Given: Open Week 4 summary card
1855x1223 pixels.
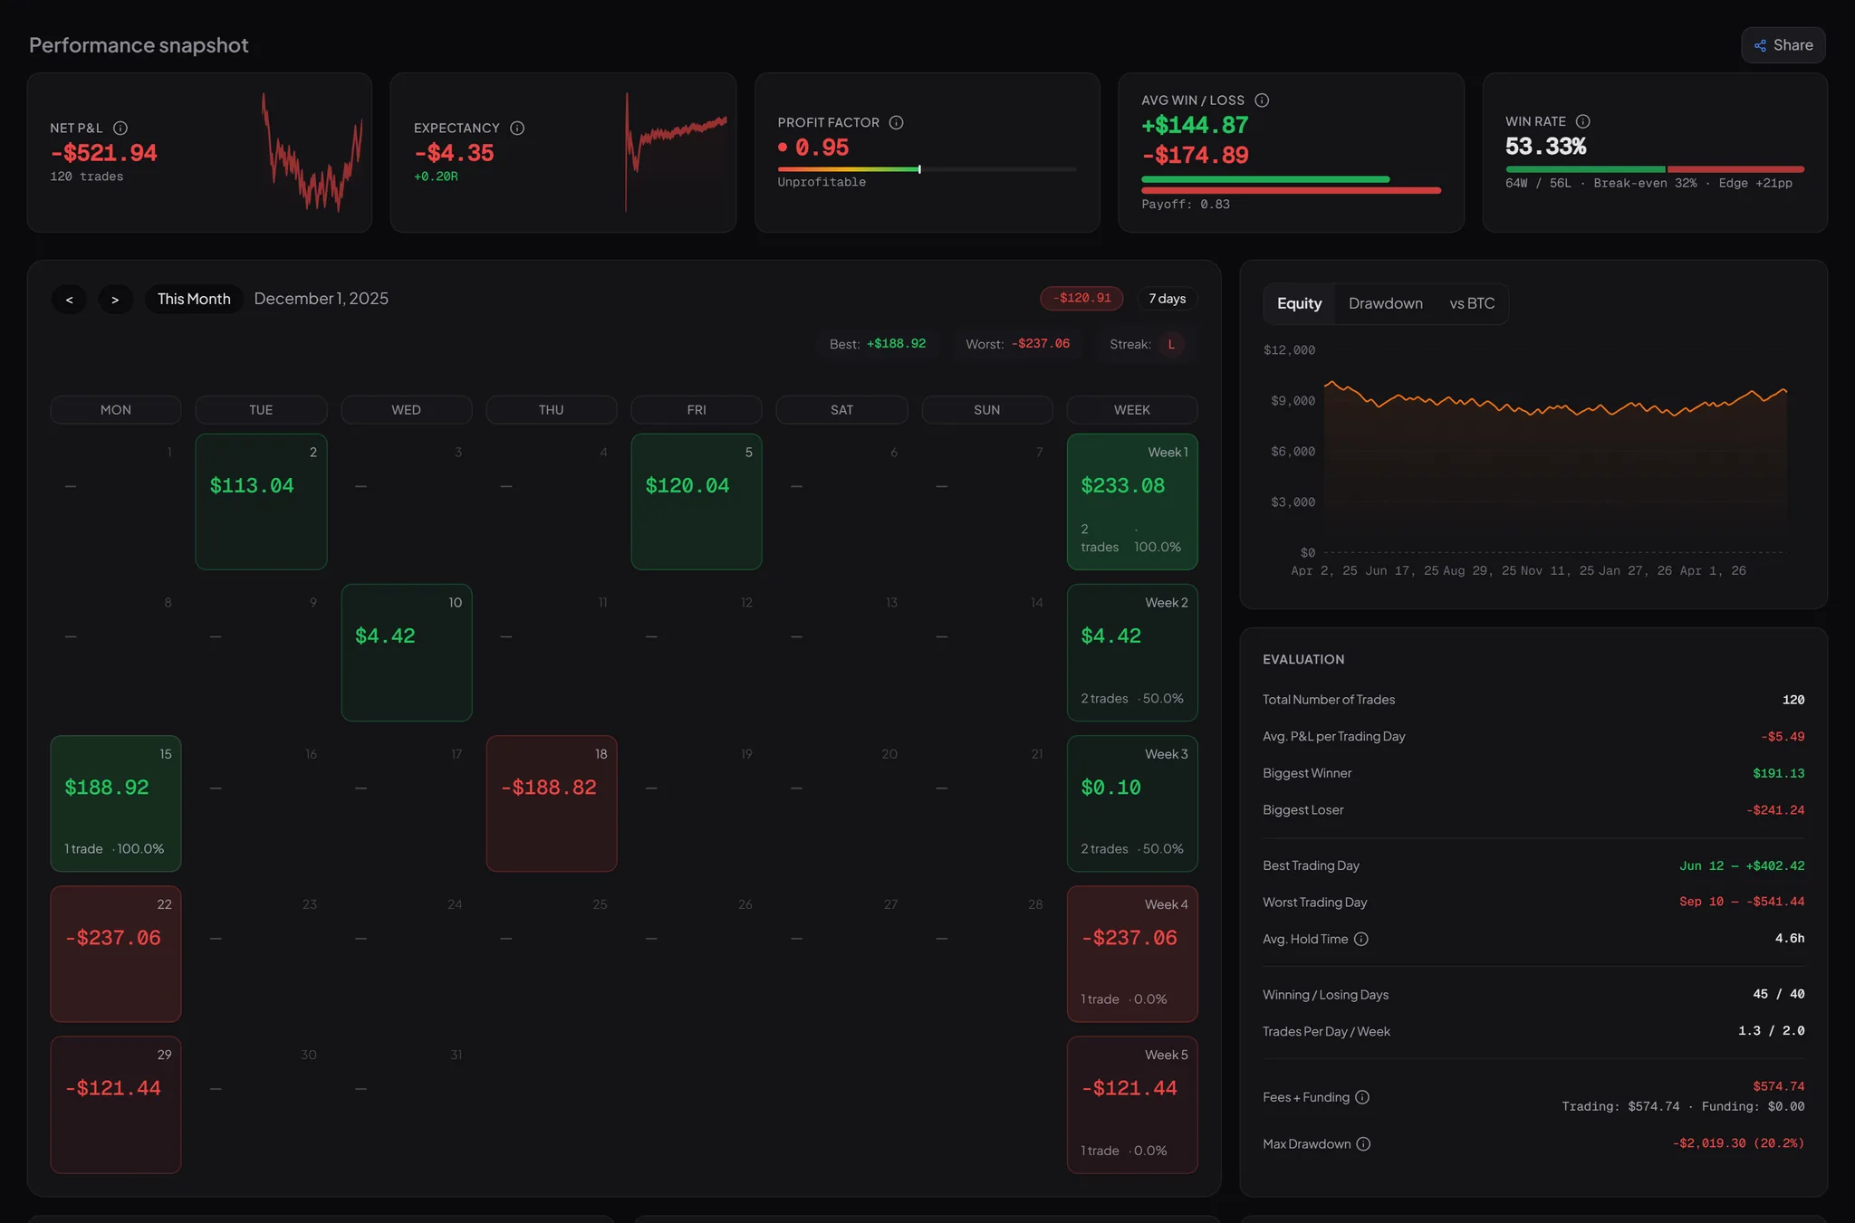Looking at the screenshot, I should tap(1132, 954).
